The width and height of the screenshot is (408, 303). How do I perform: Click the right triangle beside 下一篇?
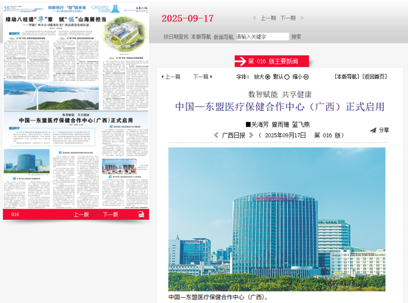[211, 77]
